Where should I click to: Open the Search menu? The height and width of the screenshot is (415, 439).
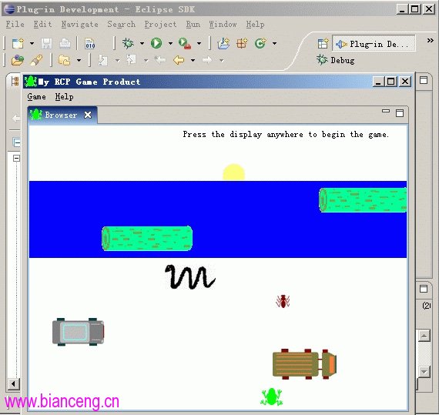tap(121, 25)
